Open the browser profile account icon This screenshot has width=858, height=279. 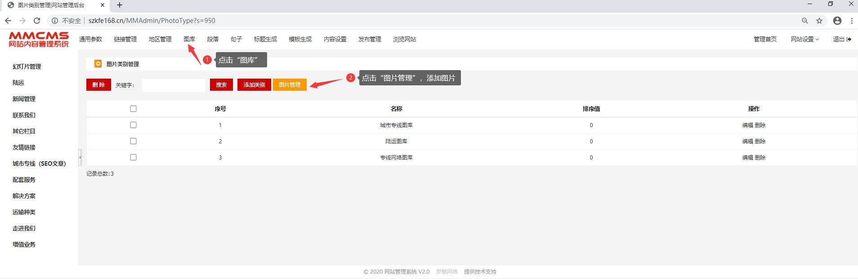[x=837, y=21]
